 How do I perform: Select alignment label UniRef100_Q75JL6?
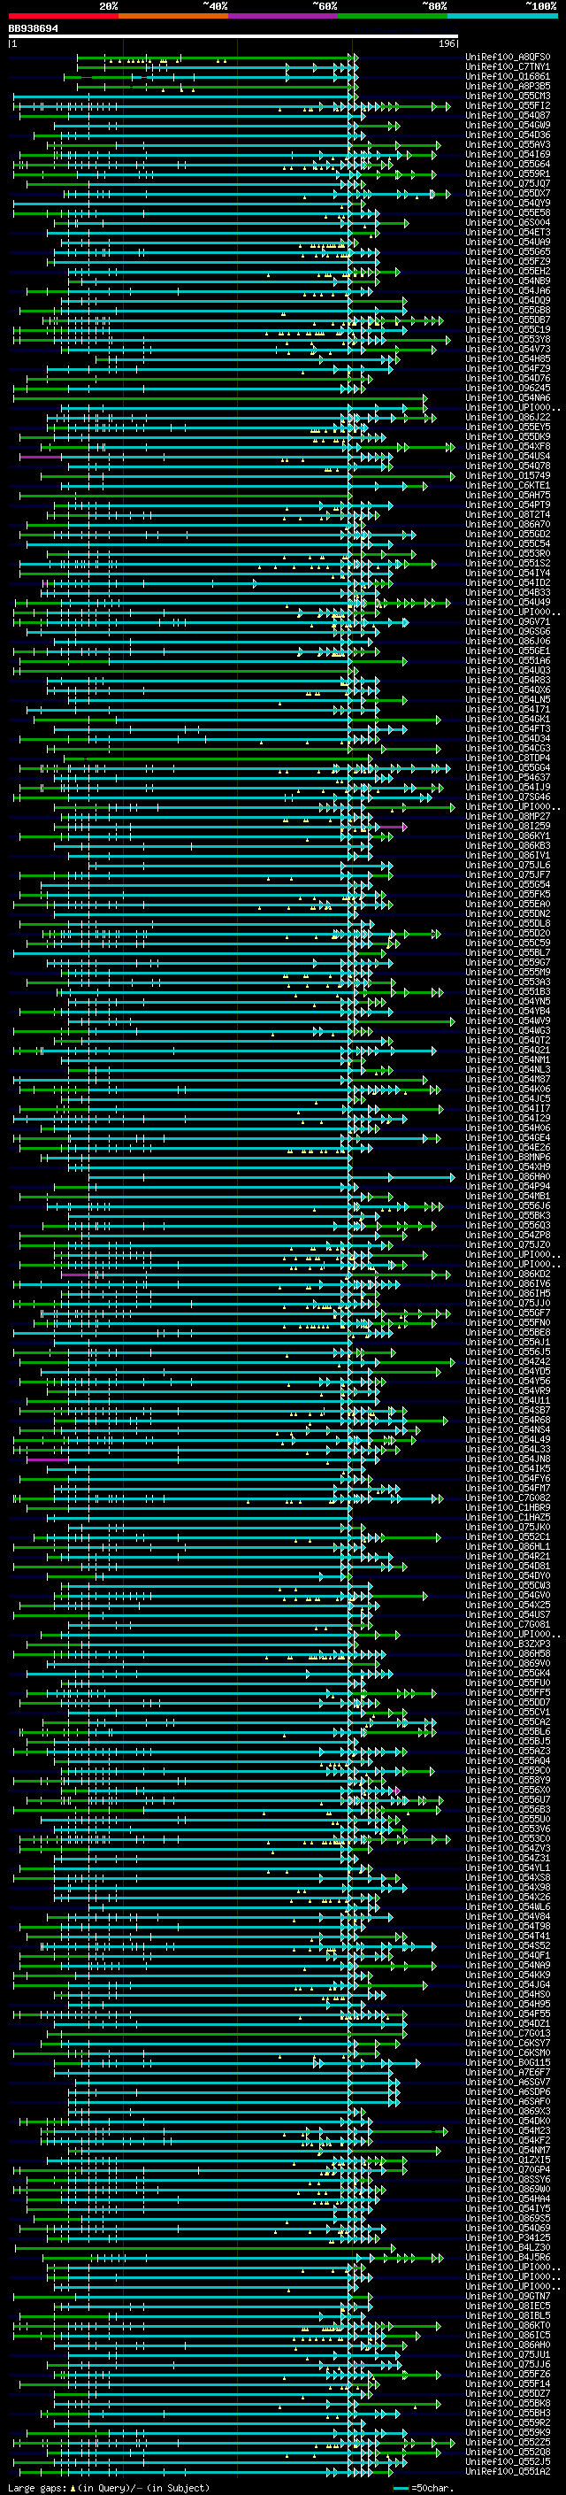508,865
